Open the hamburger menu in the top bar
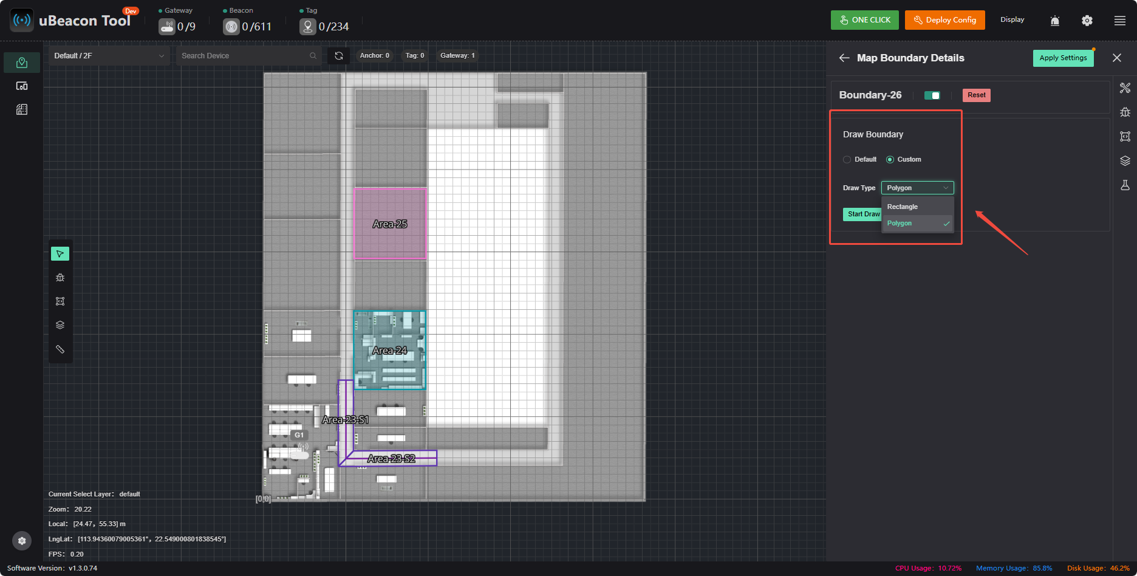 point(1120,21)
